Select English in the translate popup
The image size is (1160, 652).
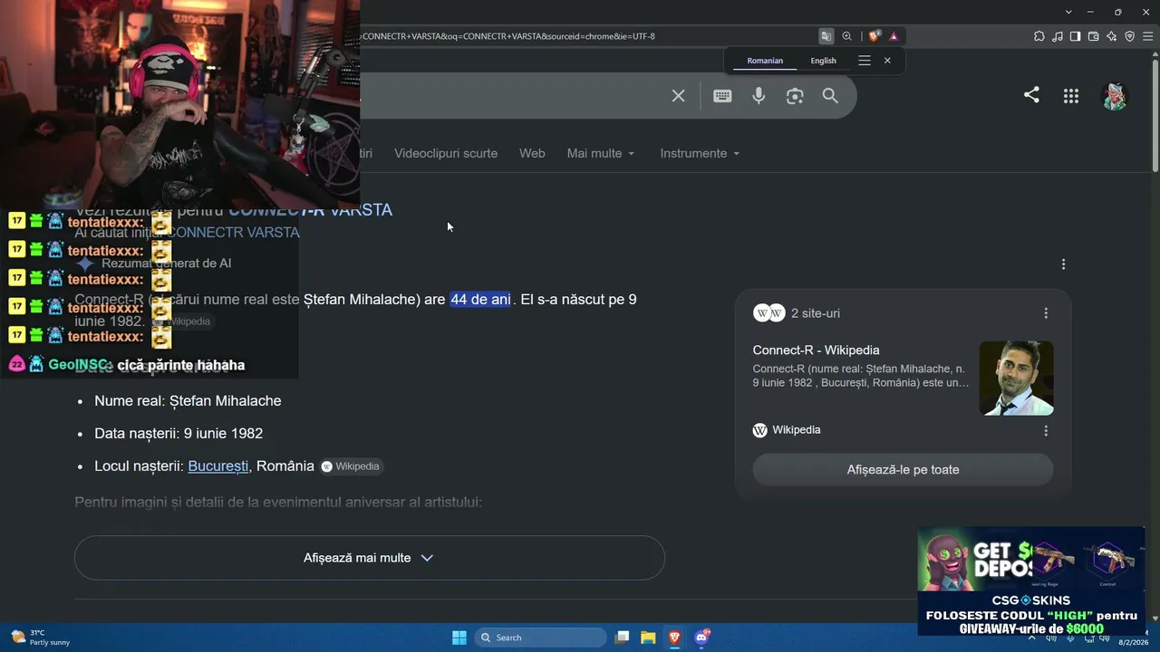[823, 61]
